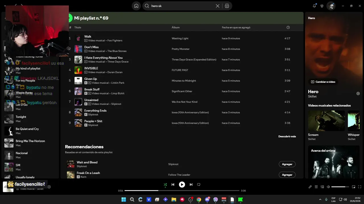Open the Limp Bizkit artist link
Viewport: 364px width, 204px height.
pos(118,93)
